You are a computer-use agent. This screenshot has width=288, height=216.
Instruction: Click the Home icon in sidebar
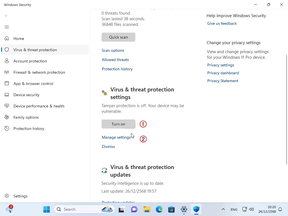(7, 39)
